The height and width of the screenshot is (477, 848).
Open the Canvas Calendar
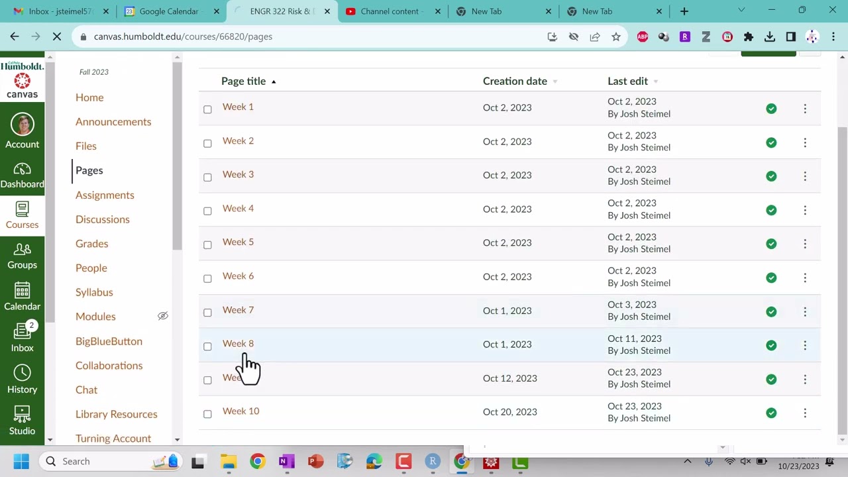point(22,297)
